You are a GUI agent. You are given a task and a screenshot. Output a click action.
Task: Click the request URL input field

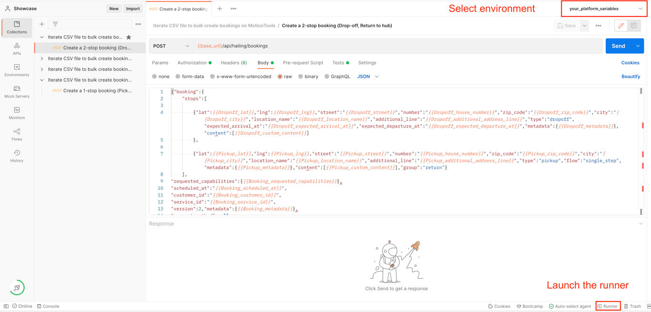point(398,46)
